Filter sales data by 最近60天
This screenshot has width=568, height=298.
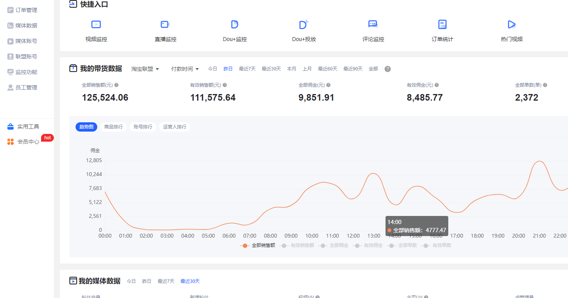tap(328, 69)
